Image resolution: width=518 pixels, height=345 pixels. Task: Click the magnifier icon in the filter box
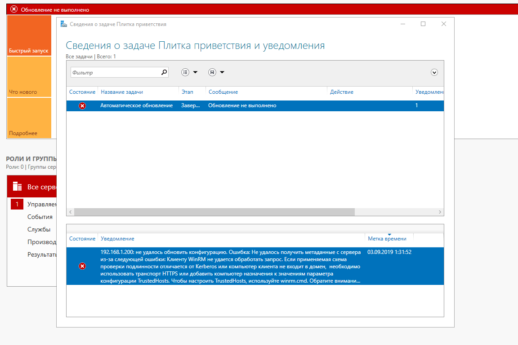[x=164, y=72]
